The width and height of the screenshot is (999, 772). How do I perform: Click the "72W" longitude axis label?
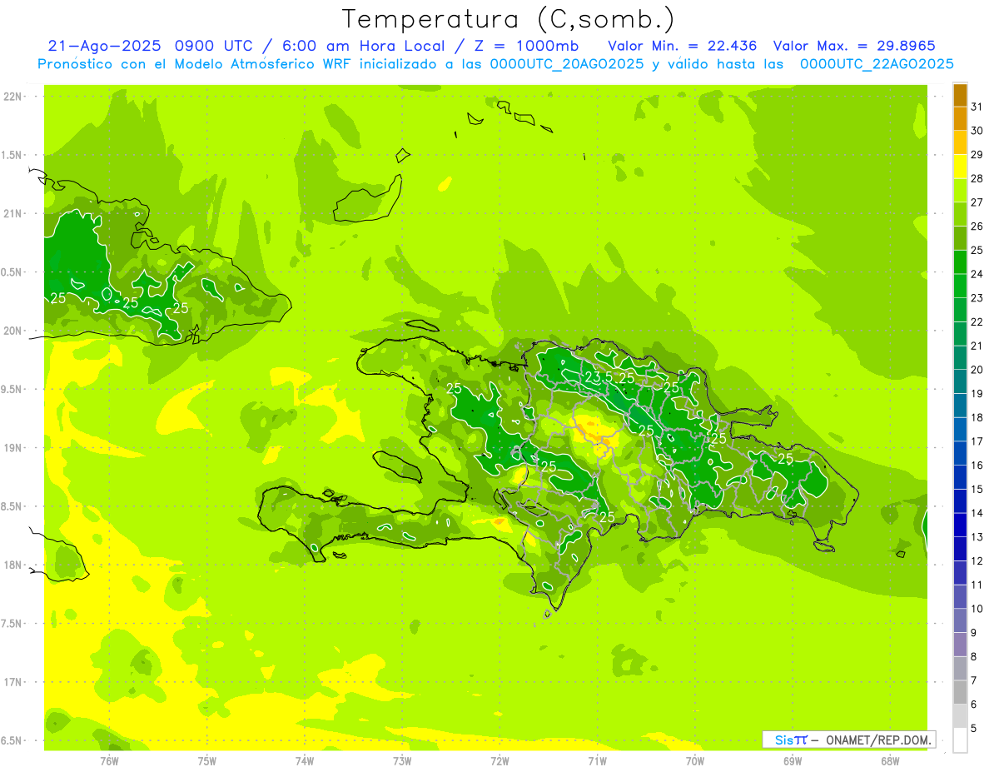coord(499,760)
